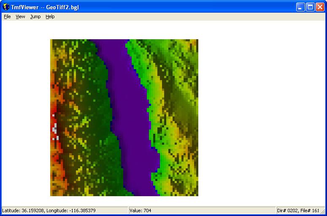Open the Help menu
The height and width of the screenshot is (216, 327).
tap(50, 17)
